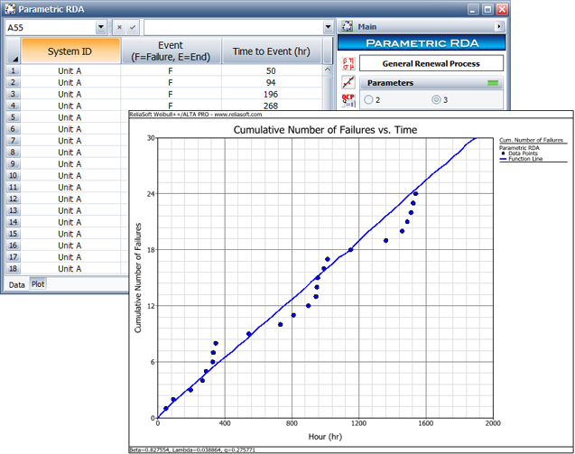The height and width of the screenshot is (454, 575).
Task: Click the green Parameters indicator icon
Action: coord(493,83)
